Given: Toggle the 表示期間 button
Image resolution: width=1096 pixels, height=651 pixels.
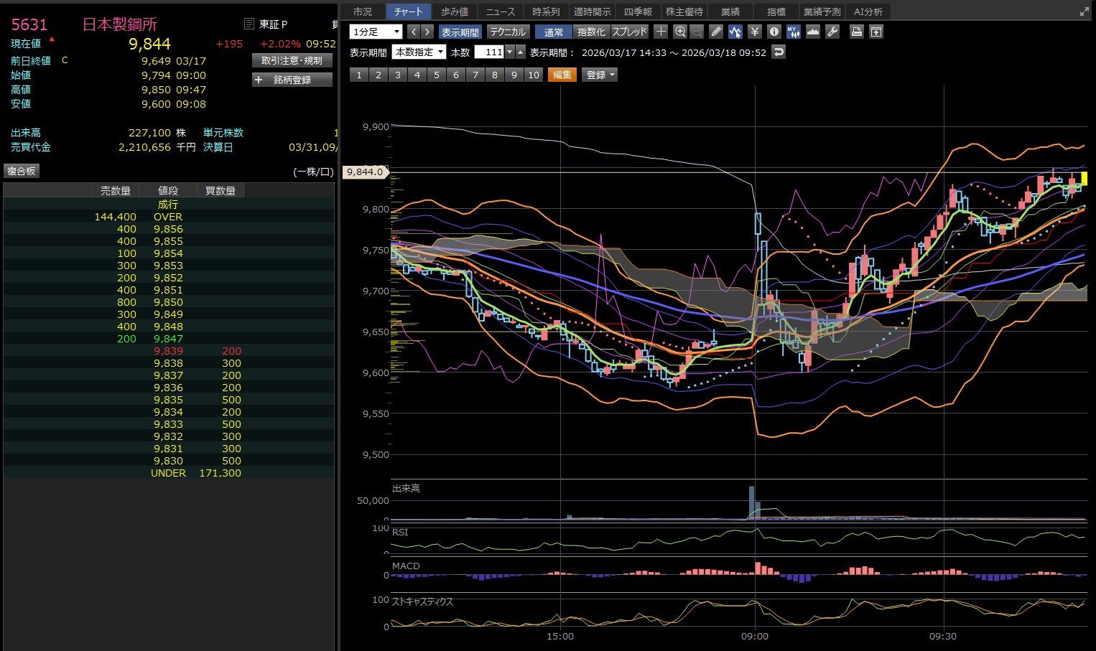Looking at the screenshot, I should [x=460, y=32].
